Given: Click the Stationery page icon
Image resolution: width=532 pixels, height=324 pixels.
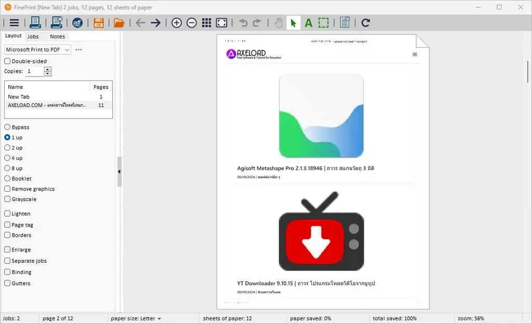Looking at the screenshot, I should 345,23.
